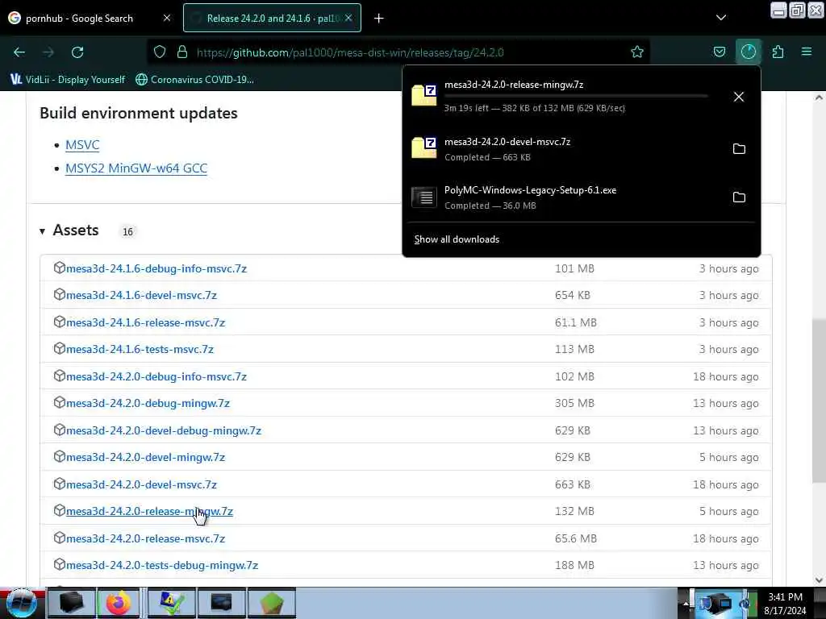
Task: Close the Google Search tab
Action: coord(166,19)
